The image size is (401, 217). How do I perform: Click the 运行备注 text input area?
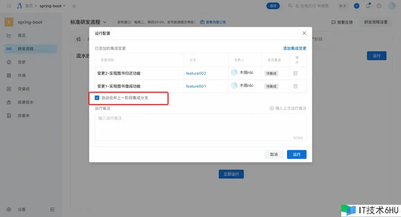pyautogui.click(x=200, y=127)
